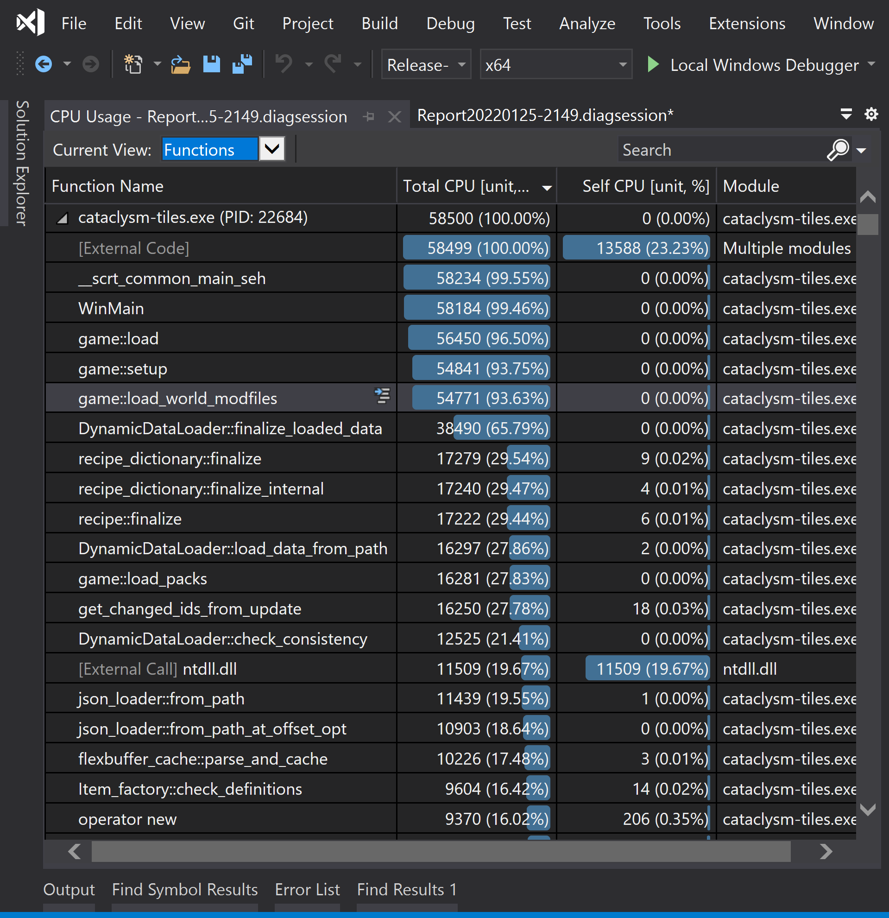Open the undo history dropdown arrow

309,63
